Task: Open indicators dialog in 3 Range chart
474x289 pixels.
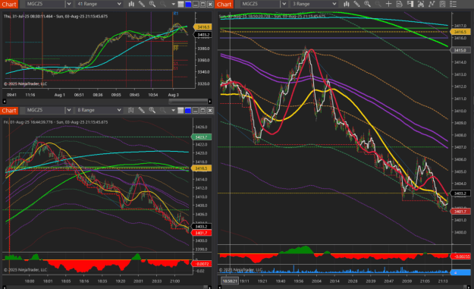Action: click(420, 4)
